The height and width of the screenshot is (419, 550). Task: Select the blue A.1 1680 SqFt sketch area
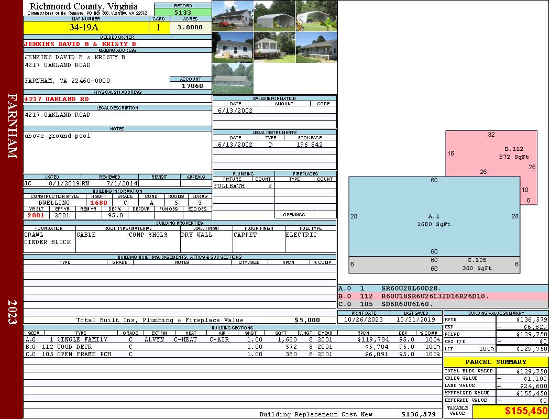coord(434,216)
